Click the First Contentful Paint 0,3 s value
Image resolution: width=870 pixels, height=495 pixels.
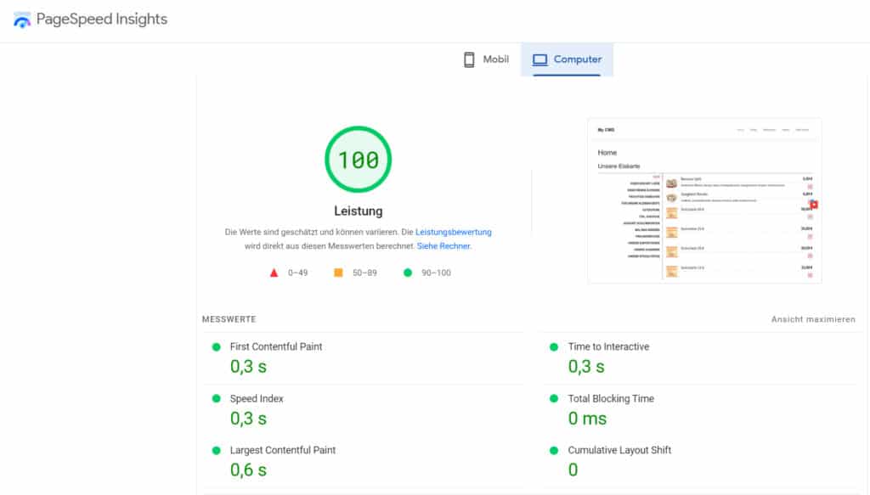click(x=249, y=367)
